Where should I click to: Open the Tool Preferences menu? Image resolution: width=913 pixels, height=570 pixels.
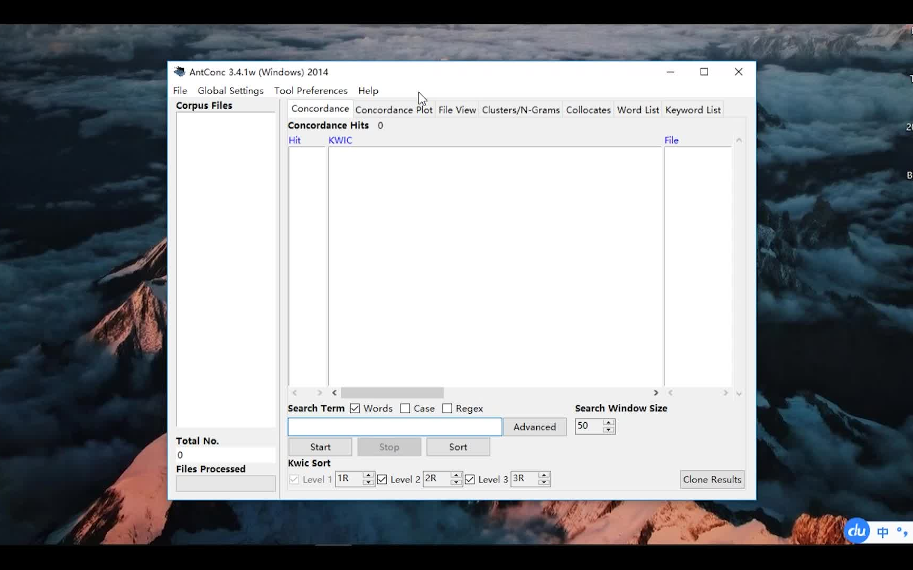[311, 91]
